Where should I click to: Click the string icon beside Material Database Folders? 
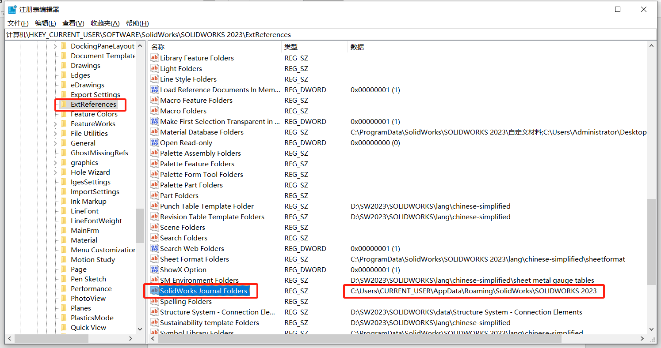click(x=154, y=132)
